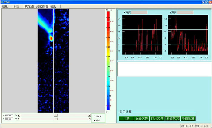Click the 计算 button

pos(126,118)
